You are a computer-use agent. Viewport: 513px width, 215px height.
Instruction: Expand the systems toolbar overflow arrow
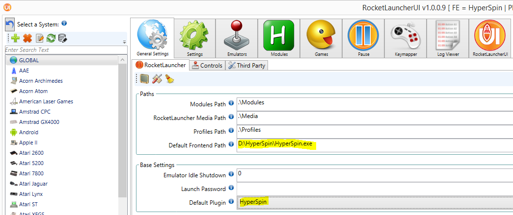tap(124, 43)
